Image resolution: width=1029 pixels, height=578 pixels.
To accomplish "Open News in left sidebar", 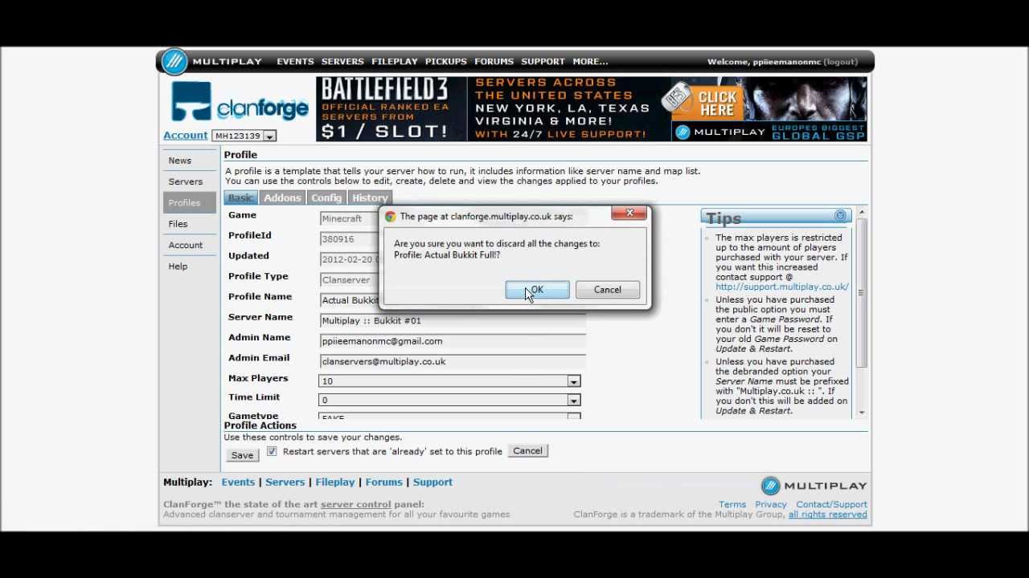I will pyautogui.click(x=180, y=161).
